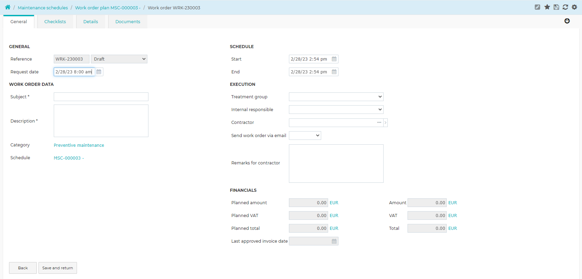Click the Schedule Start date field
The width and height of the screenshot is (582, 279).
click(x=310, y=59)
